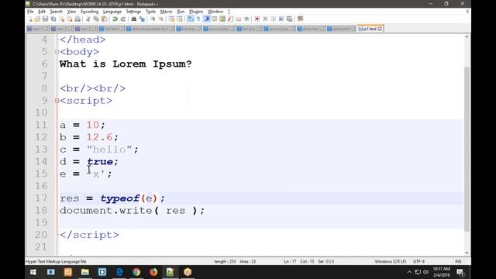The image size is (496, 279).
Task: Open the Window menu
Action: 215,12
